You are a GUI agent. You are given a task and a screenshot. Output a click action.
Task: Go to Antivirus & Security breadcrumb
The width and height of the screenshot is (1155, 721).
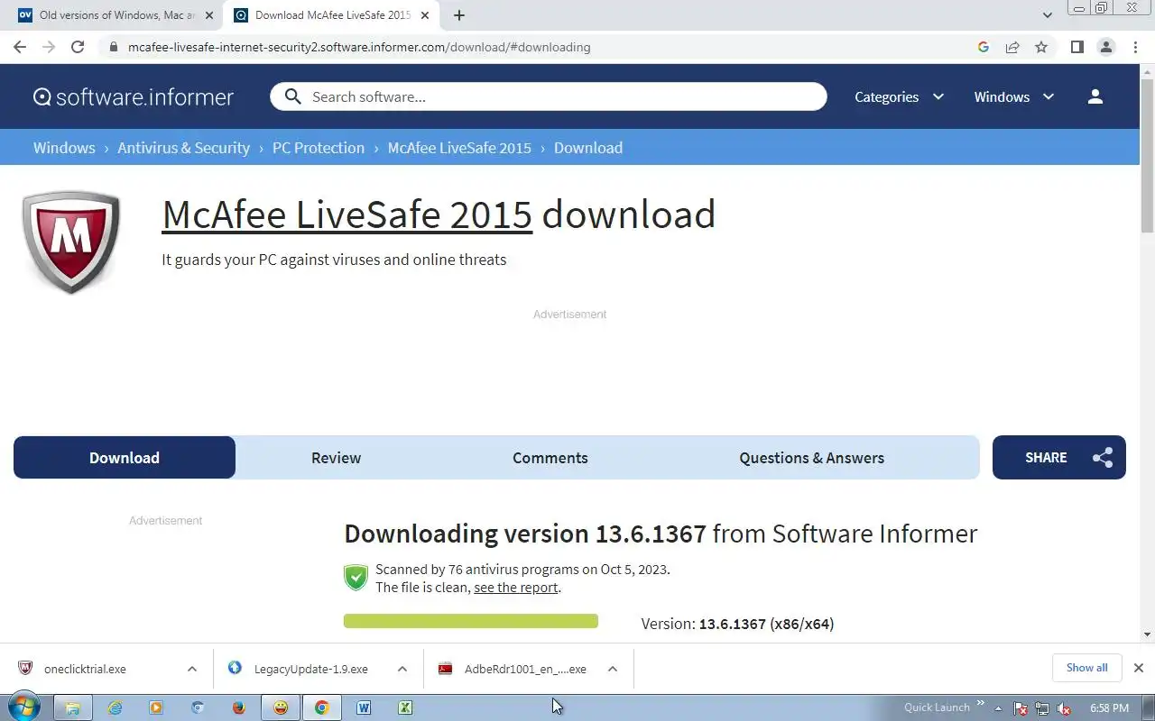coord(184,148)
